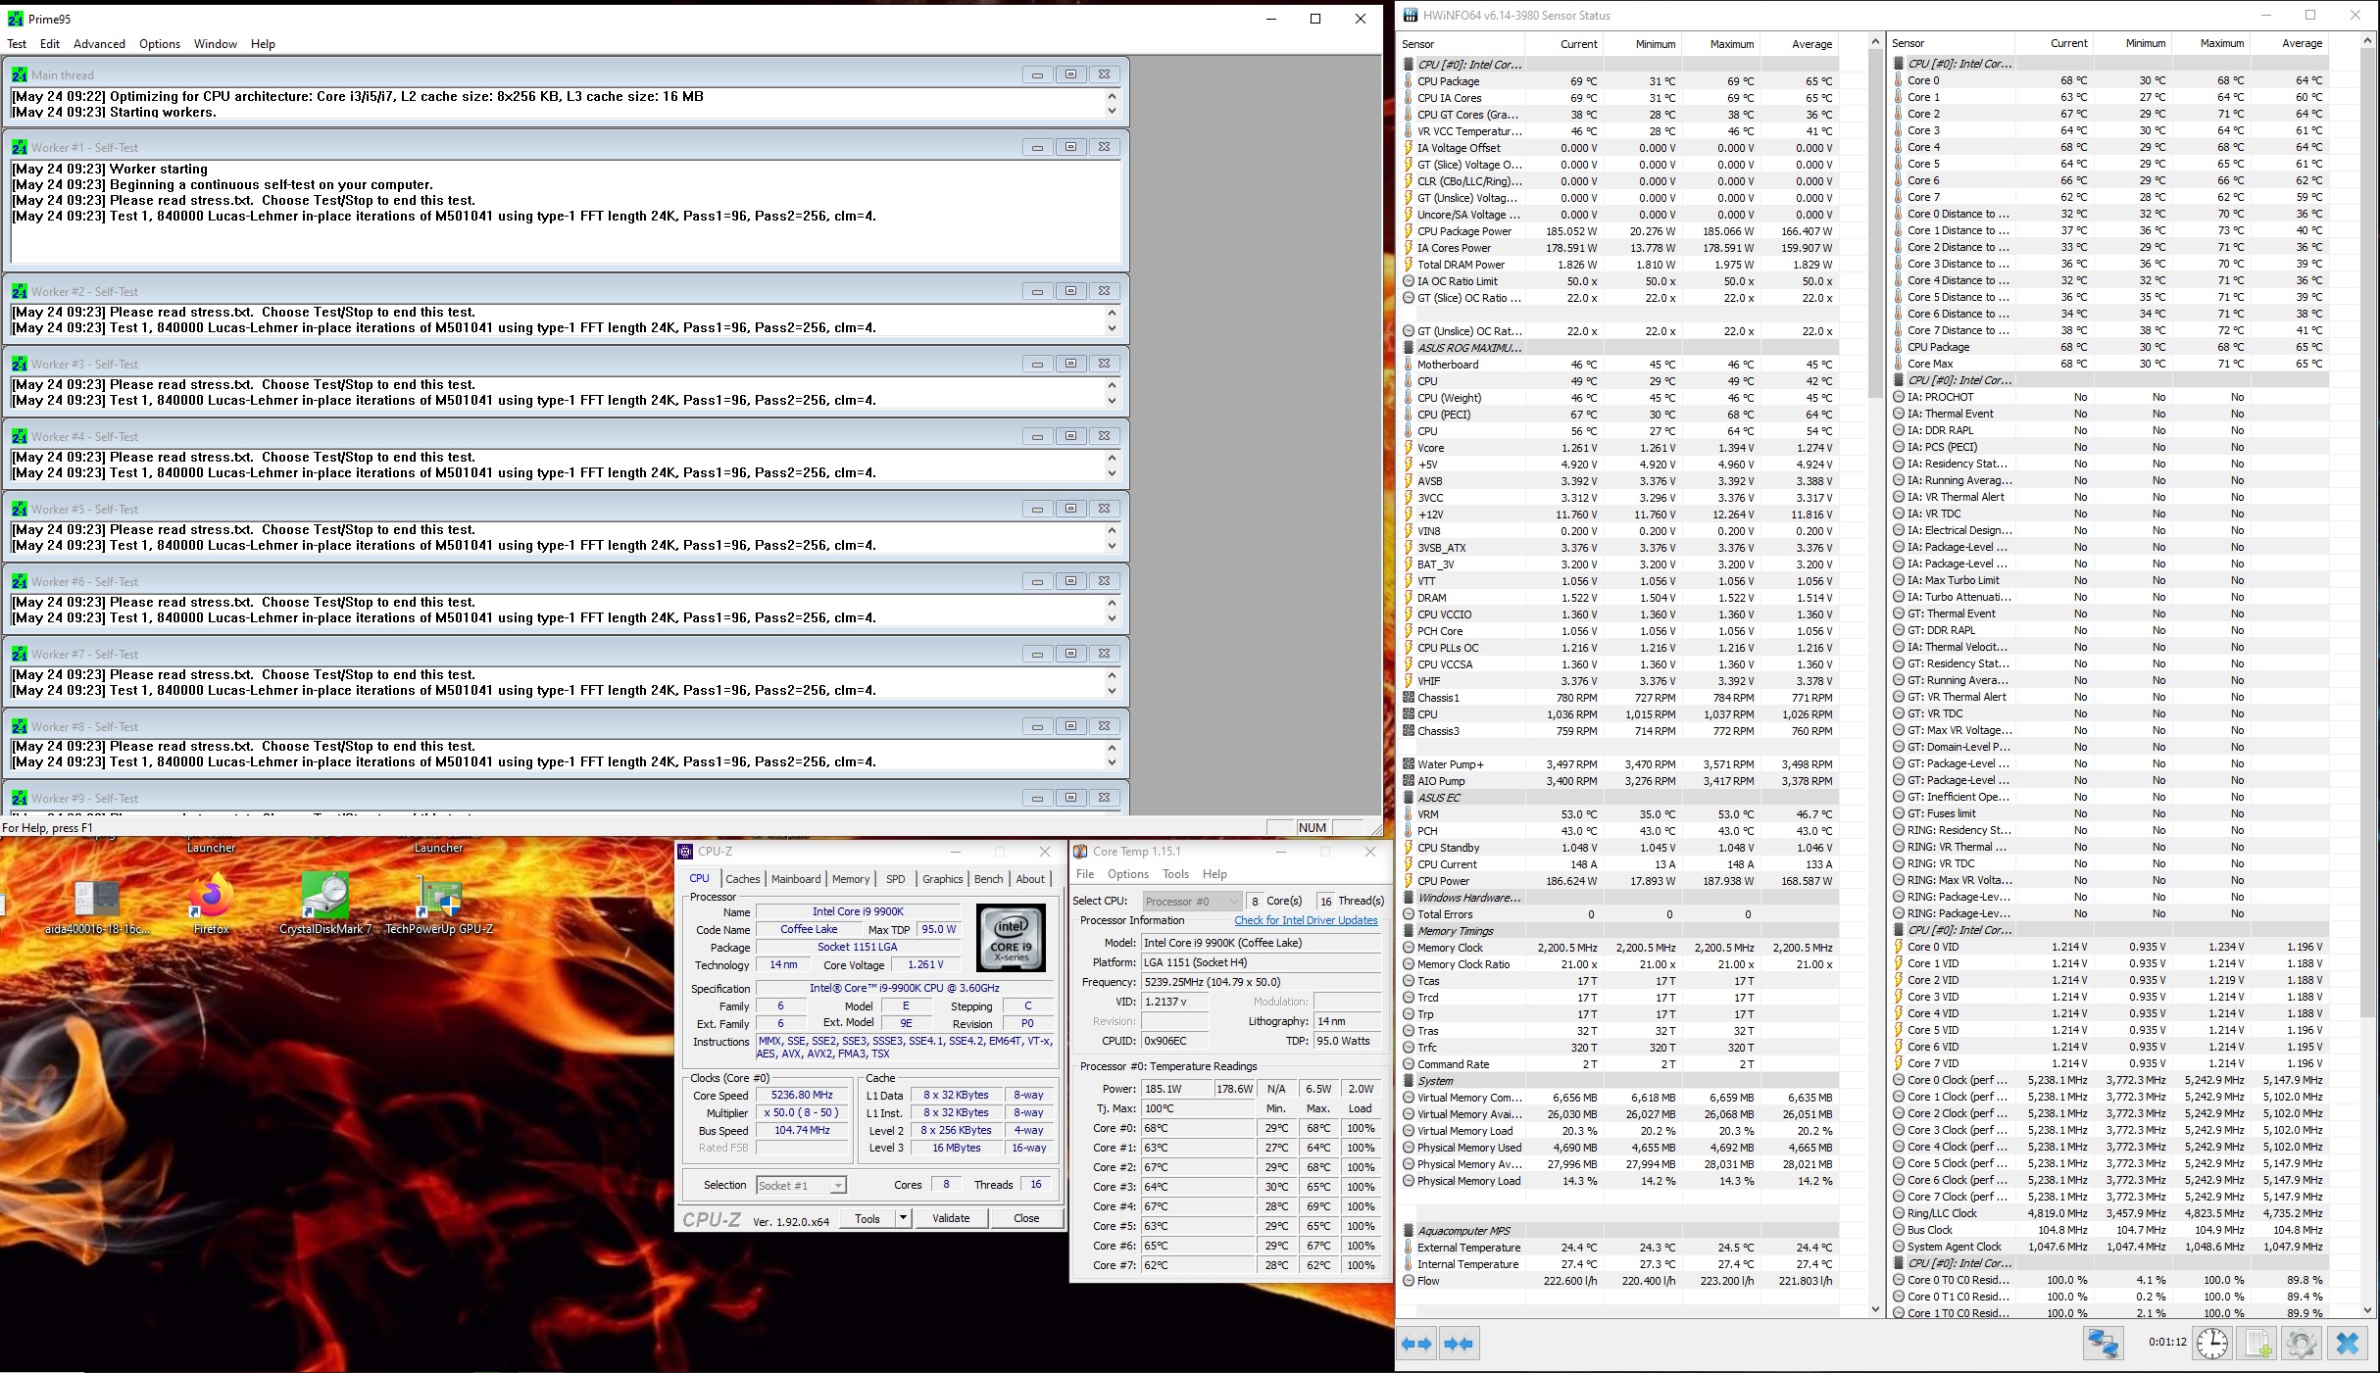Screen dimensions: 2380x1373
Task: Close sensors with blue X icon
Action: [2348, 1343]
